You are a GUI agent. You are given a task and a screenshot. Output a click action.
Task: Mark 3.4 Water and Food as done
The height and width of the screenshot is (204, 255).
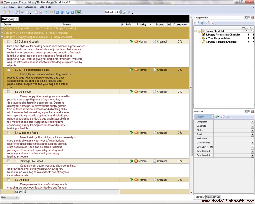tap(9, 133)
